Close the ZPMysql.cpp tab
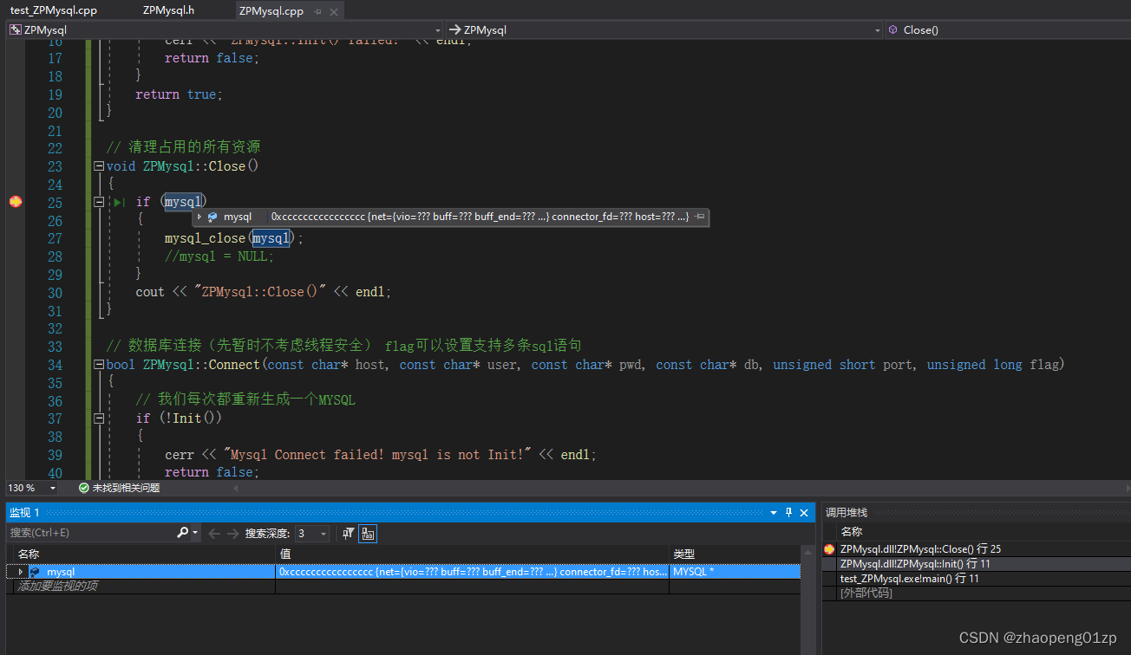The height and width of the screenshot is (655, 1131). click(334, 11)
